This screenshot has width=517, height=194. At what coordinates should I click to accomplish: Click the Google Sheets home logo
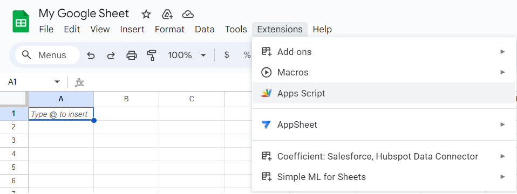coord(21,22)
